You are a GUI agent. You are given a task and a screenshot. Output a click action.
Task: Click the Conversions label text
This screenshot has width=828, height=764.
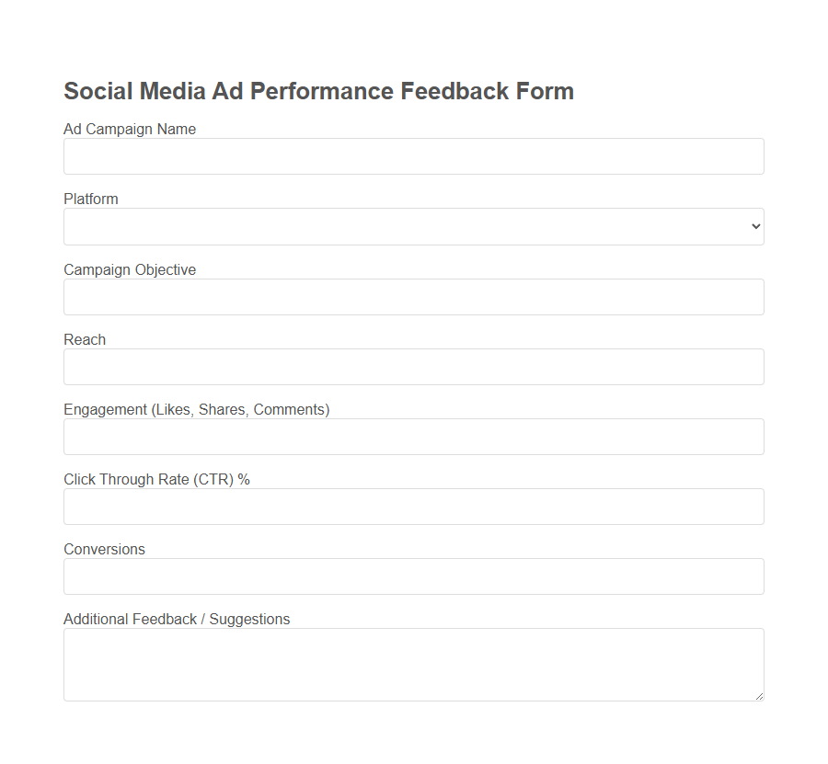104,549
